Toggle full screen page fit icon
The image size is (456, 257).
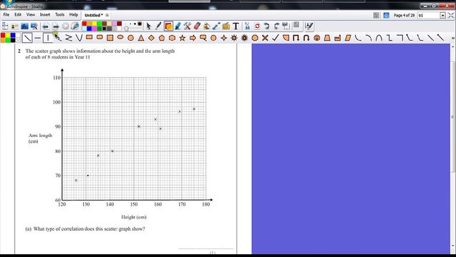coord(451,16)
